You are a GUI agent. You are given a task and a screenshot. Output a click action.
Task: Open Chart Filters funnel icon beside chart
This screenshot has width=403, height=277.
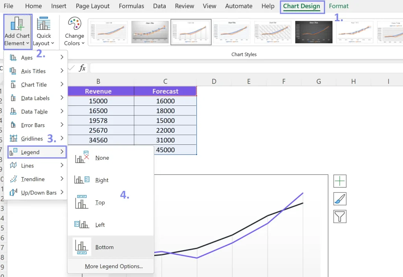(339, 216)
